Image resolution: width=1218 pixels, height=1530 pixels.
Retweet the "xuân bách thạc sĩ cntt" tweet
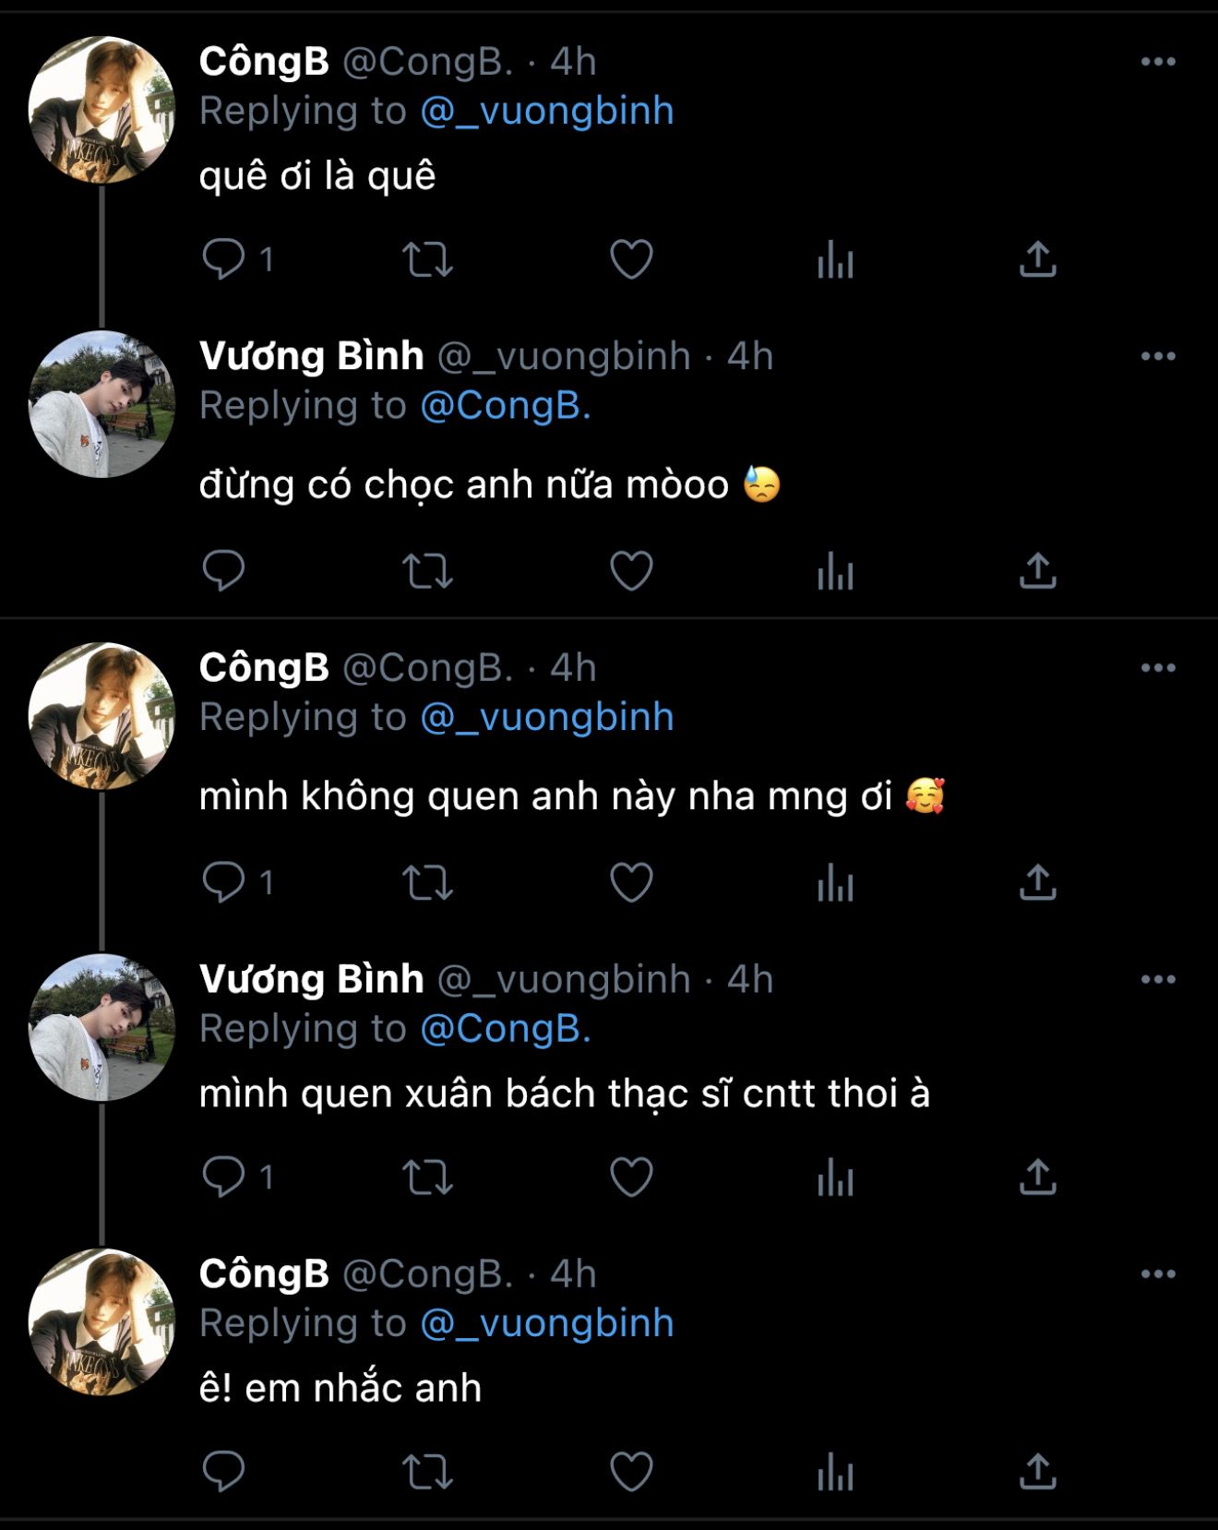click(x=428, y=1177)
